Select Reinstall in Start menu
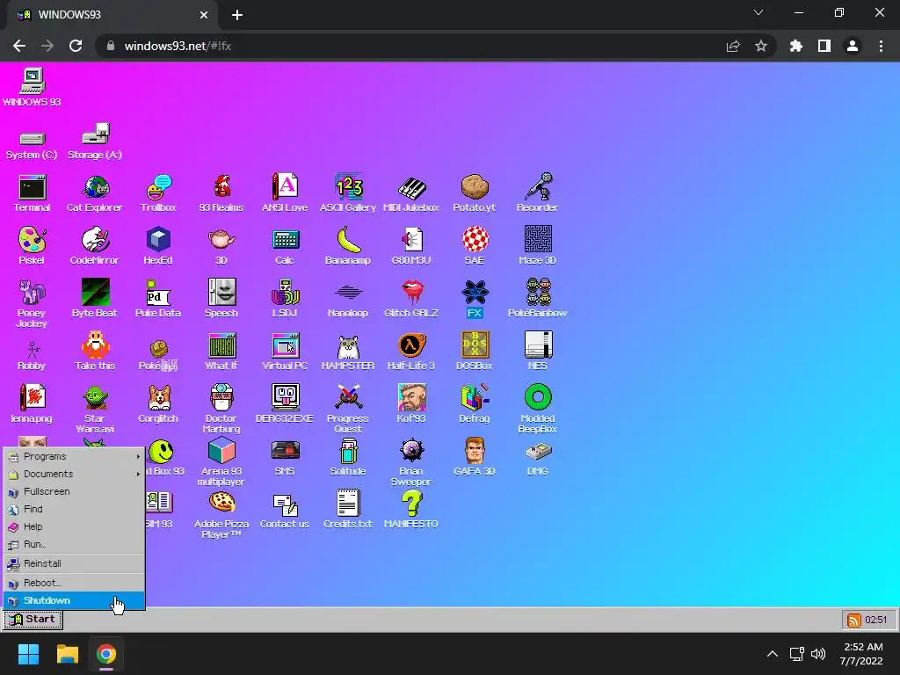Screen dimensions: 900x675 pos(74,563)
